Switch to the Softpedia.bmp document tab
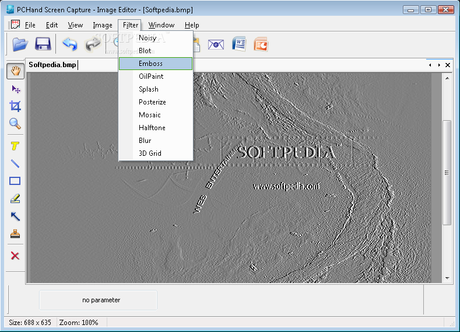Image resolution: width=460 pixels, height=332 pixels. point(52,65)
